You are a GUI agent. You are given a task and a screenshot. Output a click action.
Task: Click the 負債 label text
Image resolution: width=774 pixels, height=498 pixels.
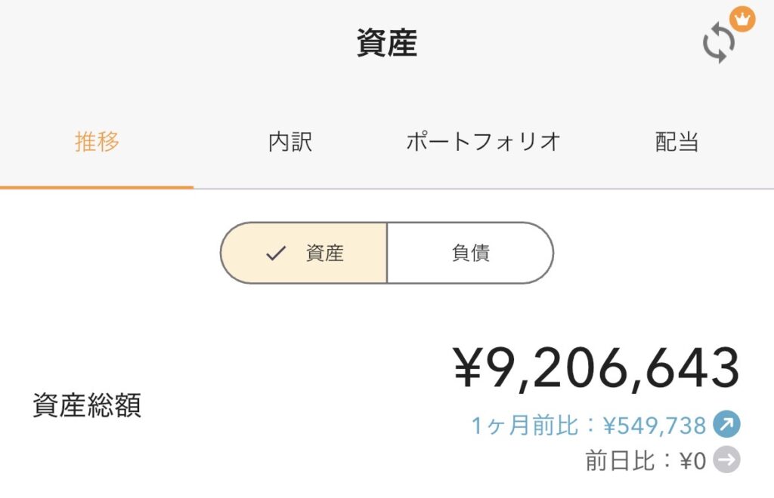coord(470,254)
